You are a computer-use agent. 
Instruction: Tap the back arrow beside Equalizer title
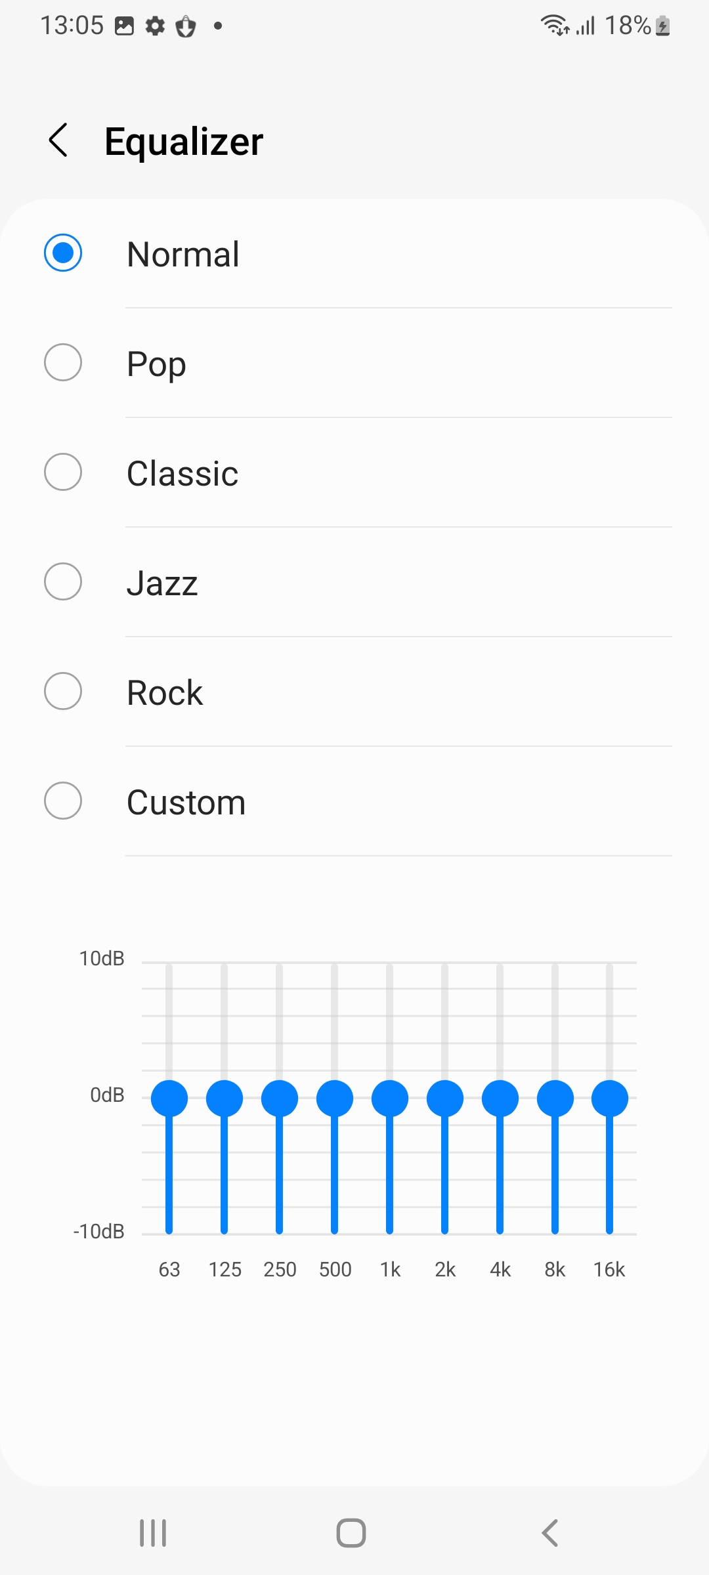click(59, 140)
